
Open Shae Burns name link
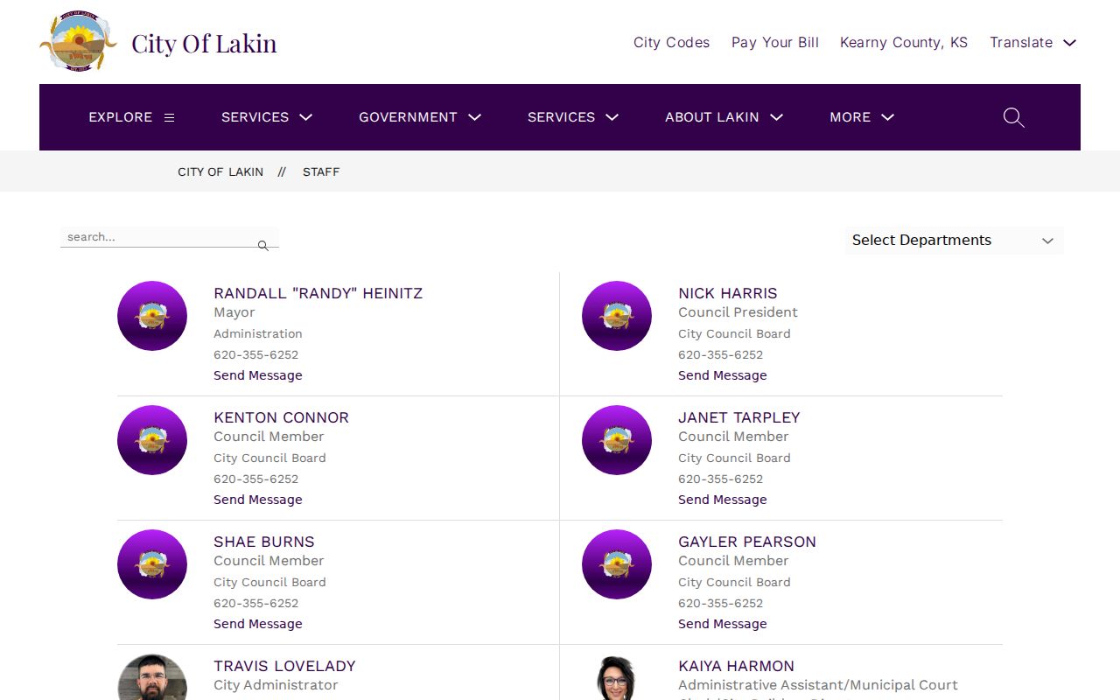pos(264,542)
